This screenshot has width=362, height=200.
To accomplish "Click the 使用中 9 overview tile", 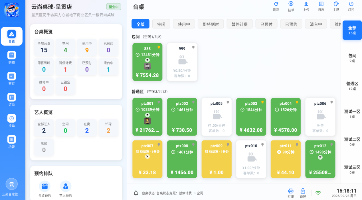I will [x=87, y=47].
